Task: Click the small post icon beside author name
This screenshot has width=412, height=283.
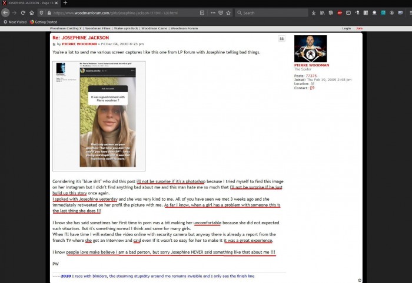Action: (x=54, y=44)
